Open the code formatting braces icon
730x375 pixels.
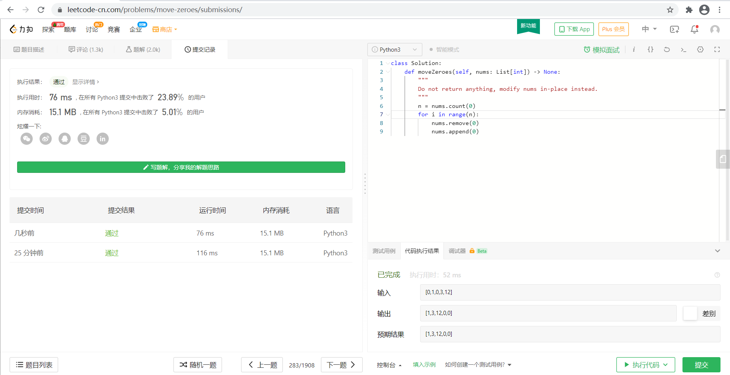650,49
